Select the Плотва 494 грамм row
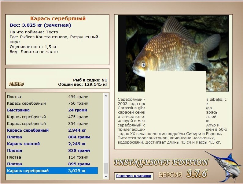243x184 pixels. click(x=52, y=96)
